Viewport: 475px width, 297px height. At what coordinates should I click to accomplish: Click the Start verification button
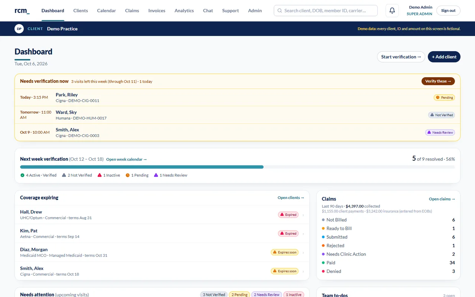click(x=401, y=57)
